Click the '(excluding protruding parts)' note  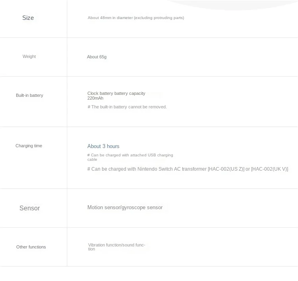(x=159, y=18)
